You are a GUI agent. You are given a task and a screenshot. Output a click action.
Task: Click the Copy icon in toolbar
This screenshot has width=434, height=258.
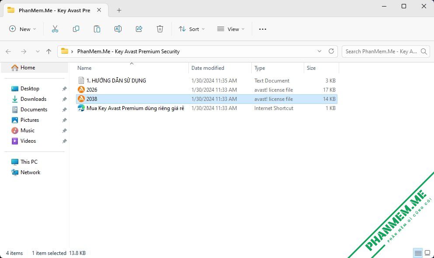(x=76, y=29)
